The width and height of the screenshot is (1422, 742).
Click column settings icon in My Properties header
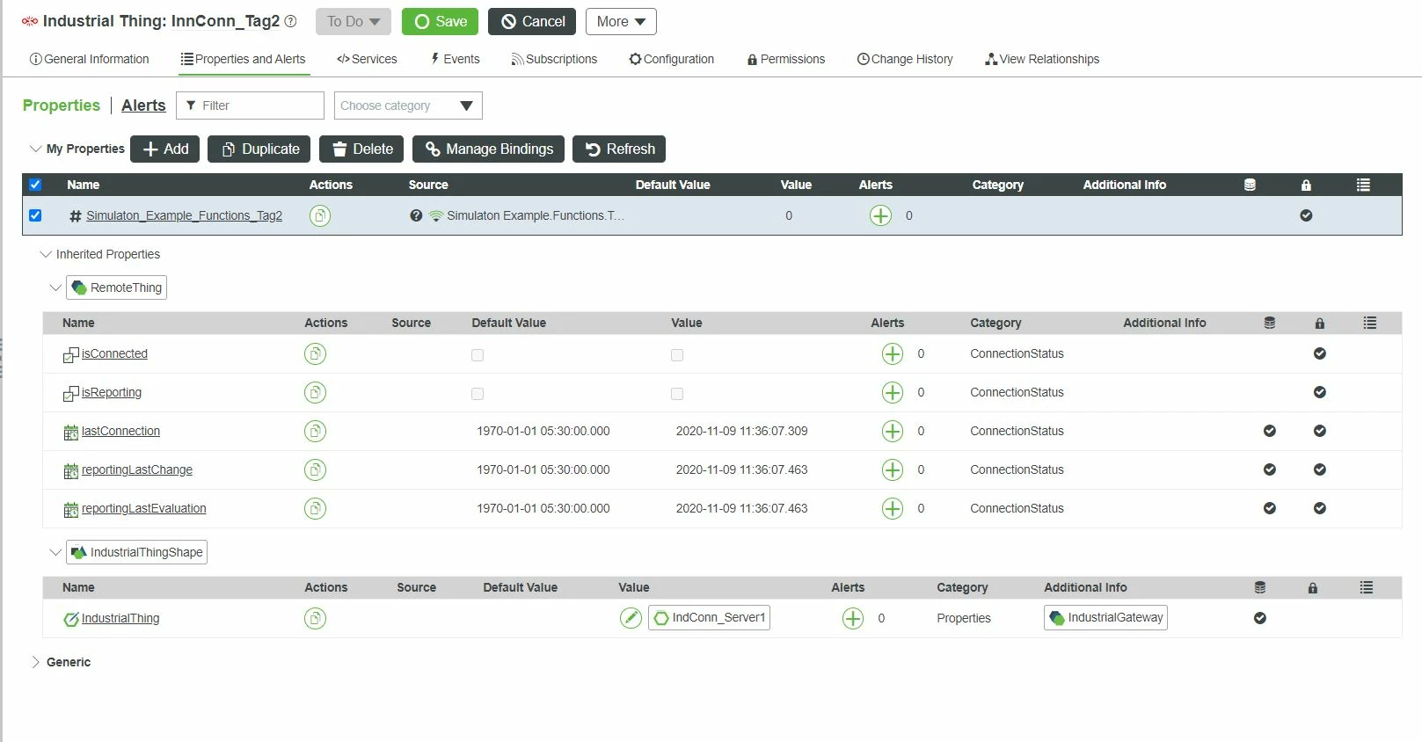click(x=1363, y=185)
